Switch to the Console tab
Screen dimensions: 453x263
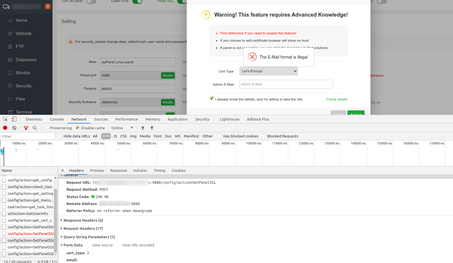pyautogui.click(x=57, y=119)
